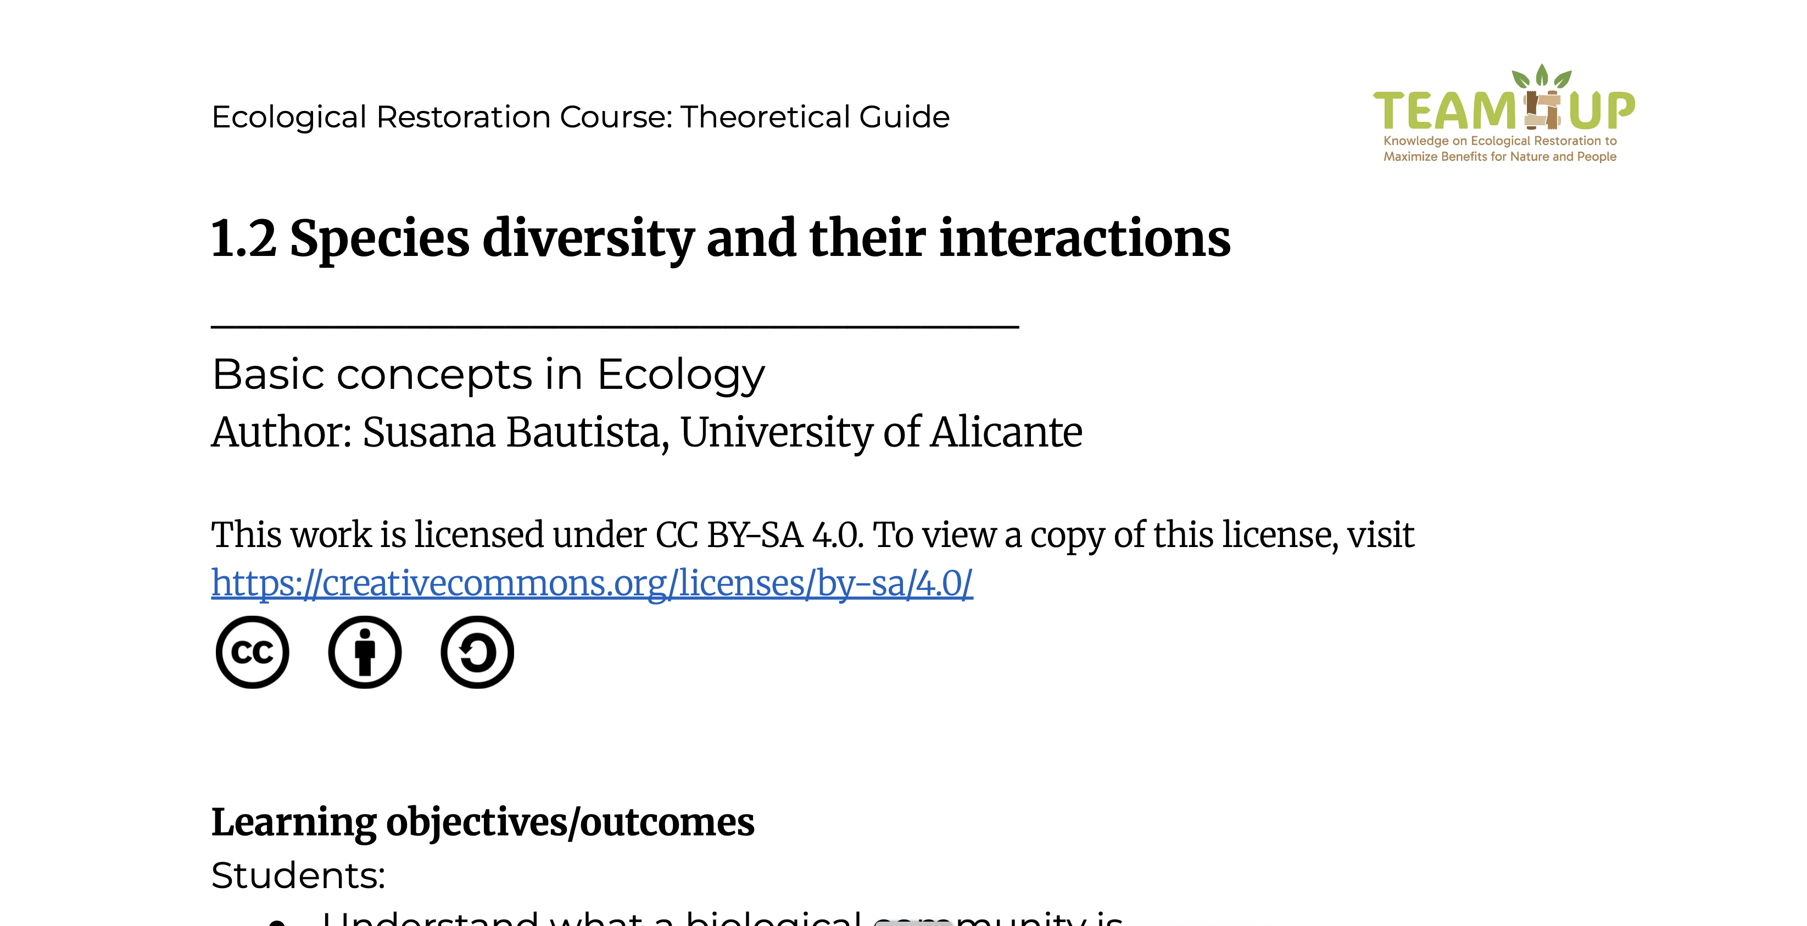This screenshot has height=926, width=1807.
Task: Click the sentence 'This work is licensed under CC BY-SA 4.0'
Action: tap(536, 535)
